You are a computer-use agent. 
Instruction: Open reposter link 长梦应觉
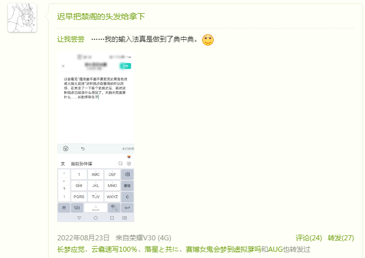[x=71, y=249]
